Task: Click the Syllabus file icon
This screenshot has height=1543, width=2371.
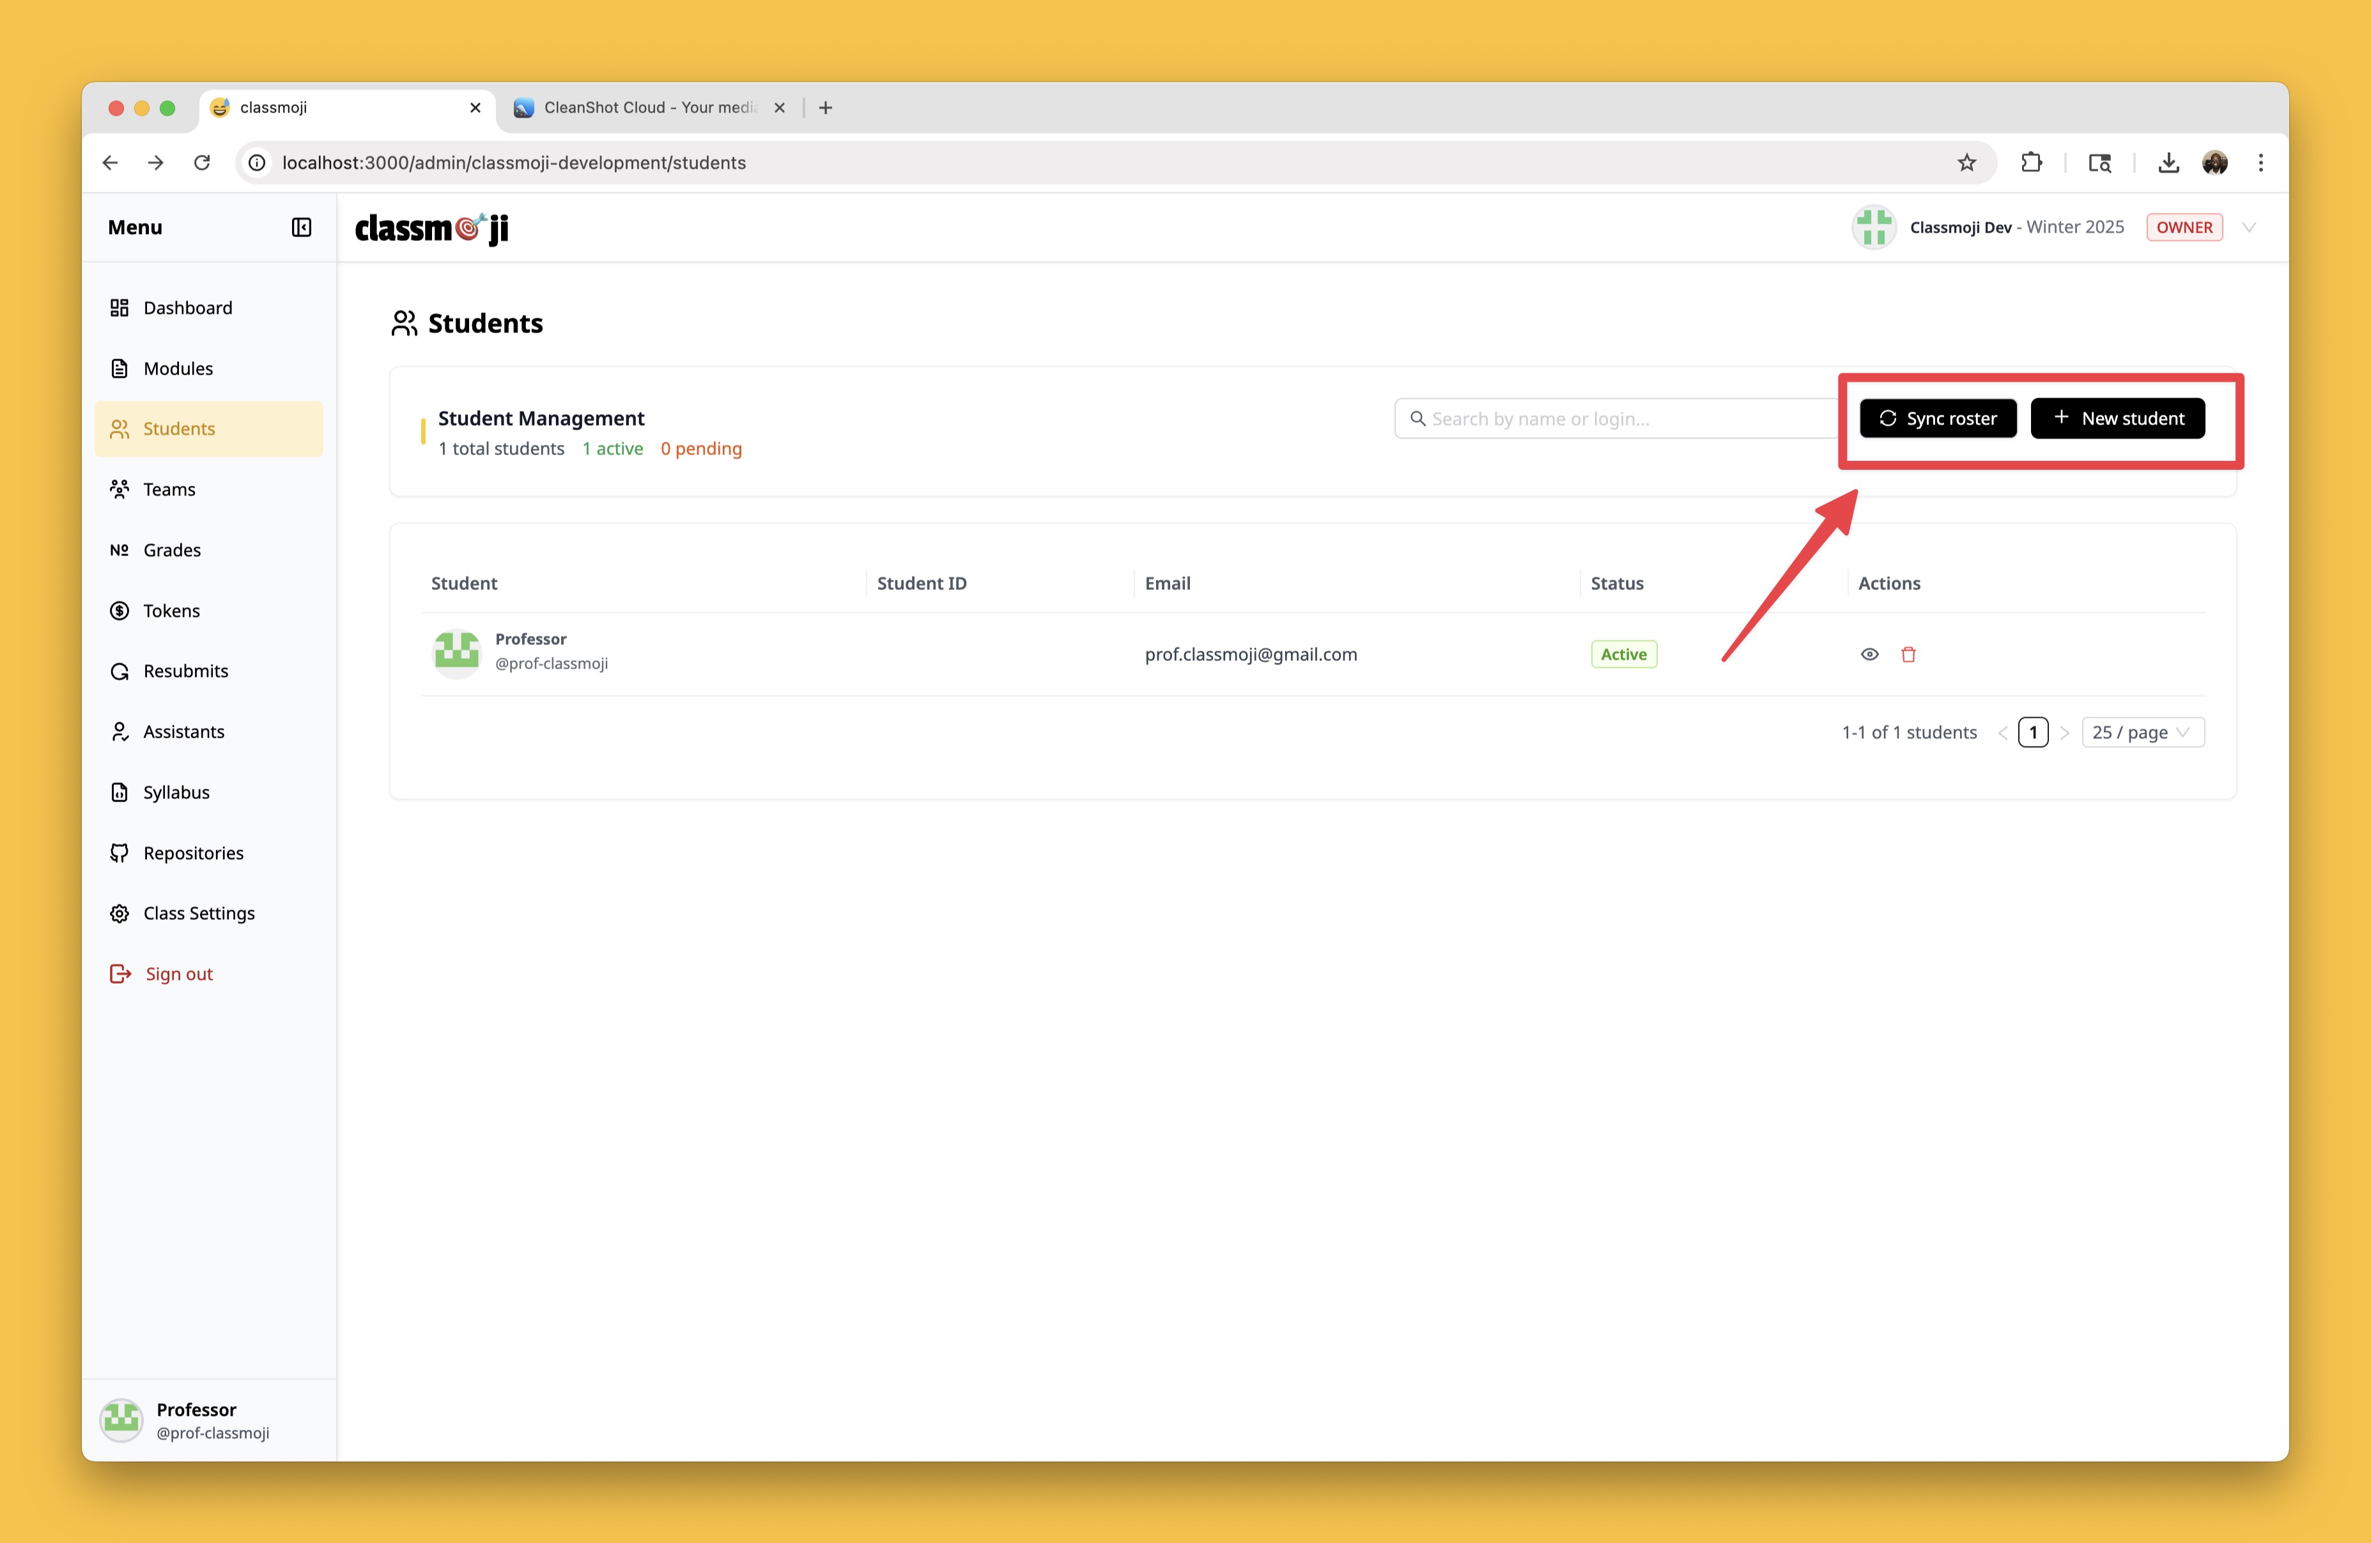Action: tap(120, 792)
